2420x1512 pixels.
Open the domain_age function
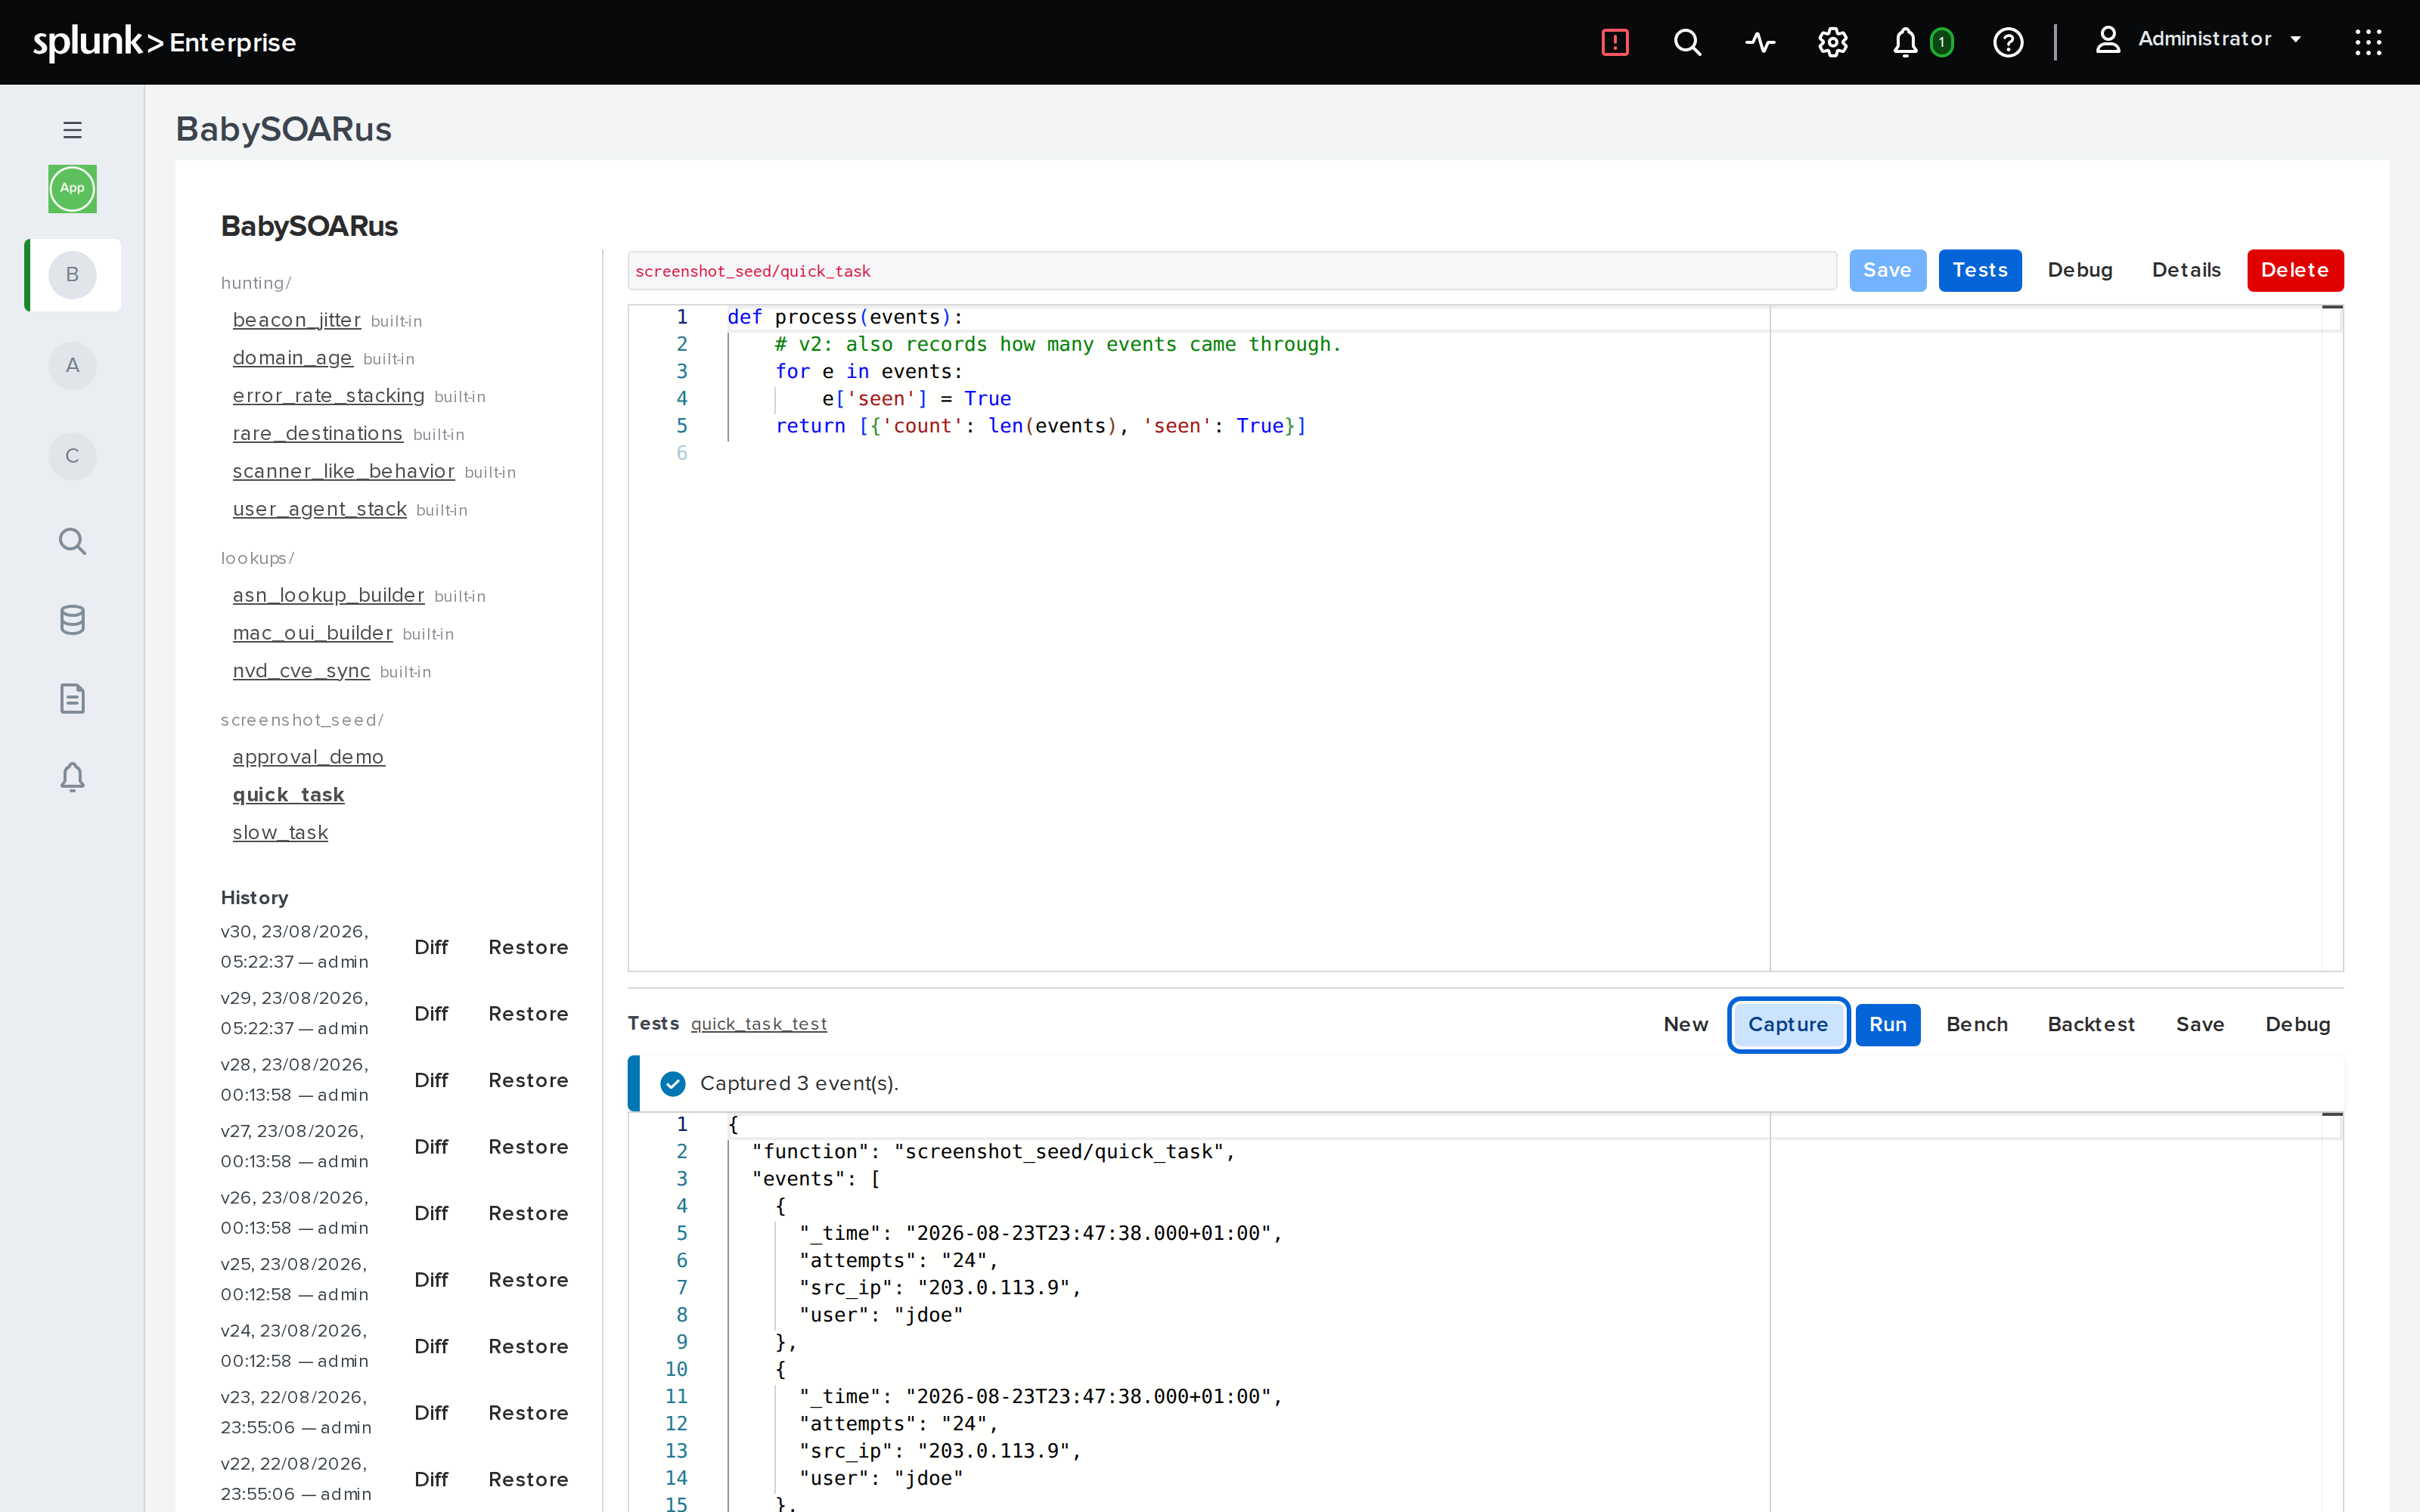pos(293,358)
